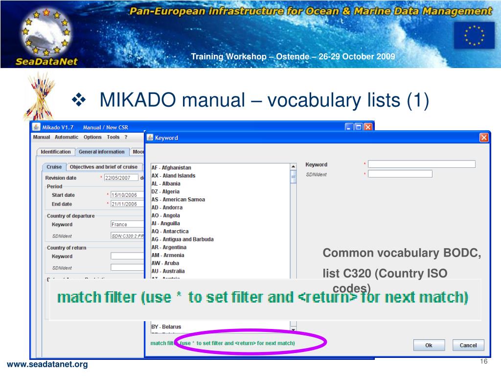The height and width of the screenshot is (376, 501).
Task: Open the Automatic menu
Action: coord(67,137)
